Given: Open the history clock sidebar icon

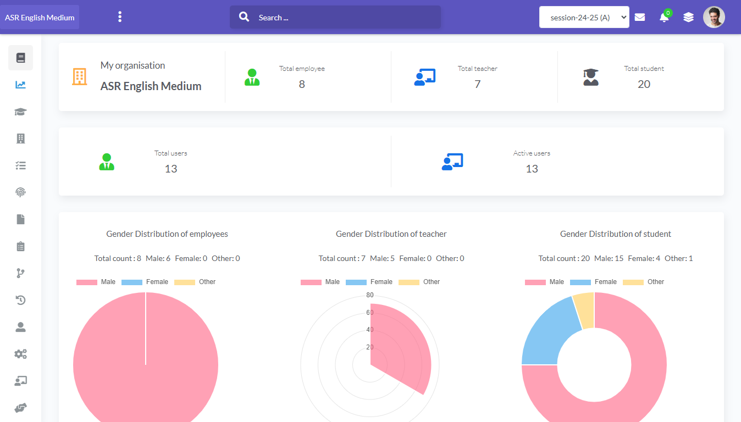Looking at the screenshot, I should (20, 300).
